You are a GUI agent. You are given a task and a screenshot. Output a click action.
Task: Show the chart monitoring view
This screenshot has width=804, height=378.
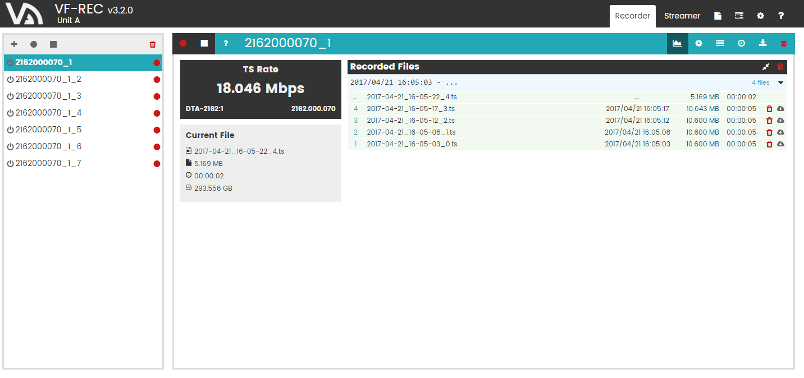tap(677, 43)
